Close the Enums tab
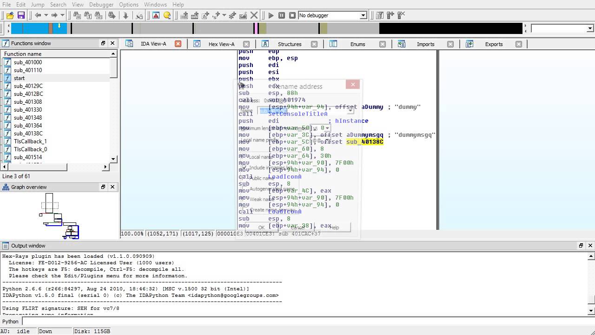This screenshot has height=335, width=595. click(x=383, y=44)
